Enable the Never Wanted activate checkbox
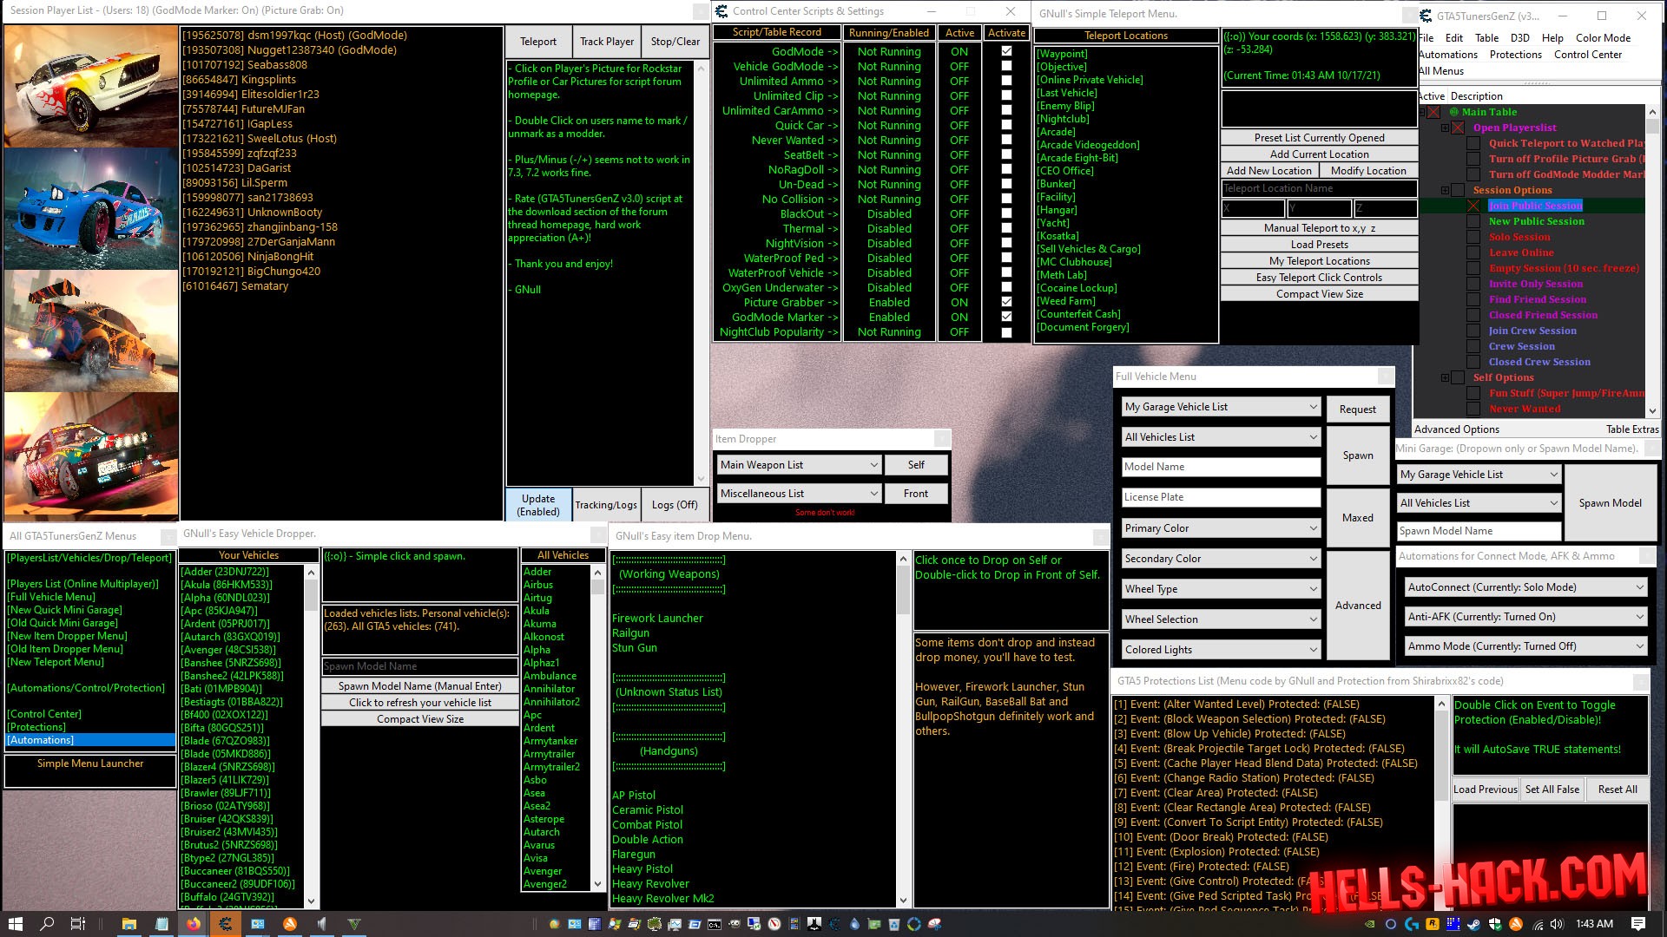The height and width of the screenshot is (937, 1667). 1006,140
